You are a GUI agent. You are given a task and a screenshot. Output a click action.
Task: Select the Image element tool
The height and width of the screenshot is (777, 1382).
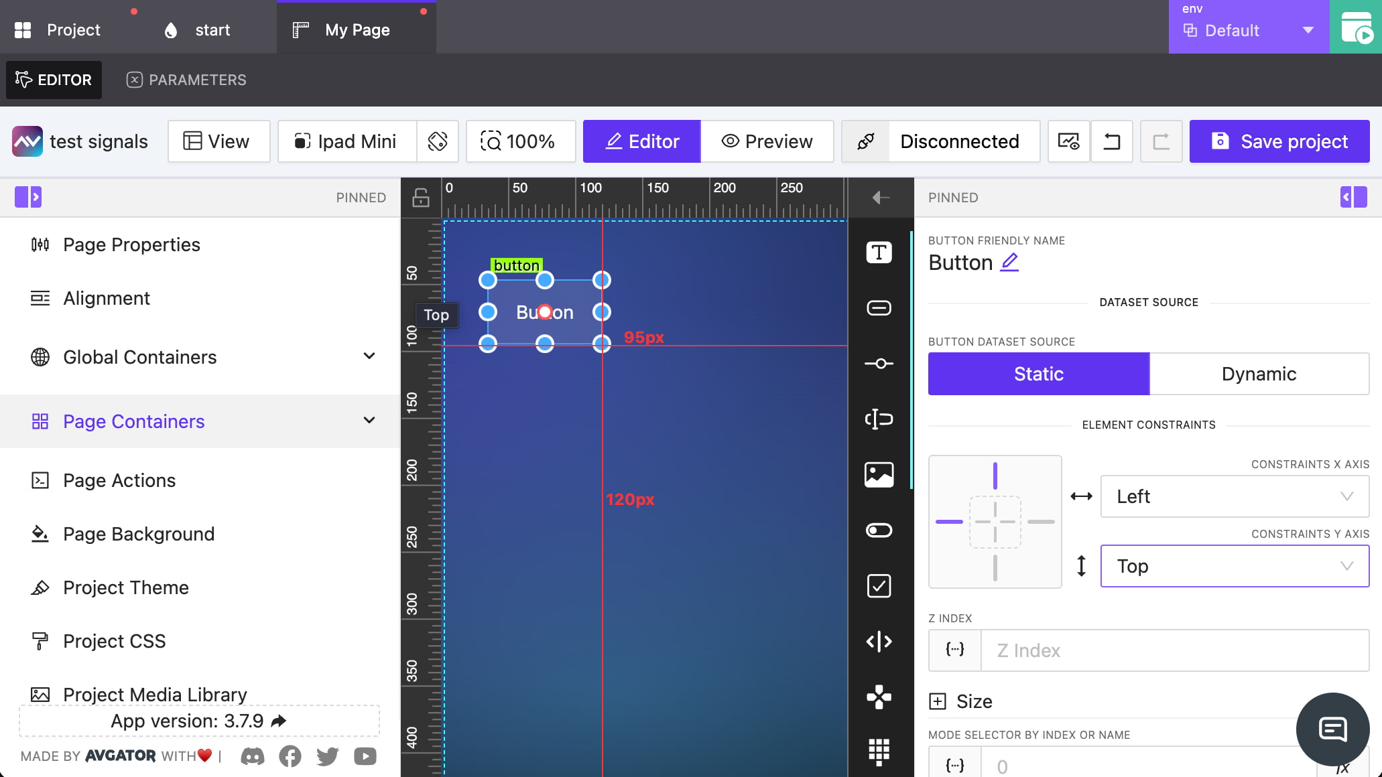point(879,475)
